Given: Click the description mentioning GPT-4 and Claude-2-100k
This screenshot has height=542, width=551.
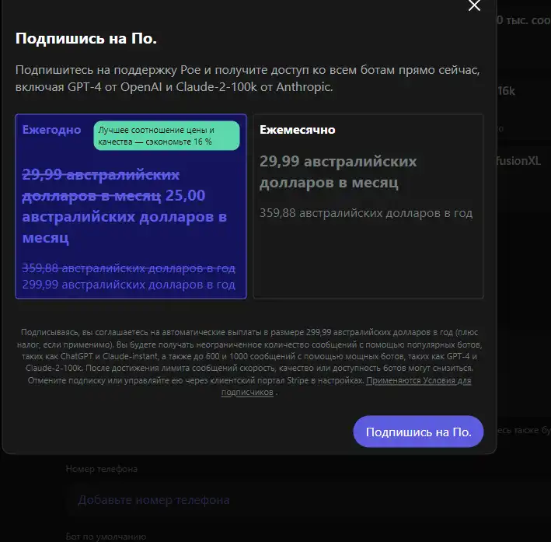Looking at the screenshot, I should [x=248, y=78].
